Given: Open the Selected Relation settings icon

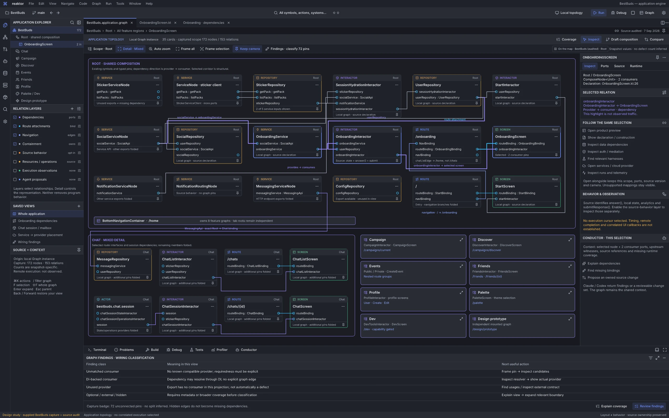Looking at the screenshot, I should [x=664, y=92].
